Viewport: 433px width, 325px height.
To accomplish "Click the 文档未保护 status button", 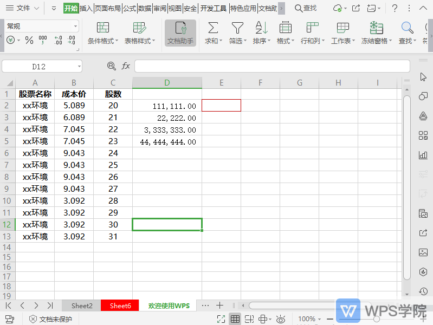I will click(x=50, y=319).
